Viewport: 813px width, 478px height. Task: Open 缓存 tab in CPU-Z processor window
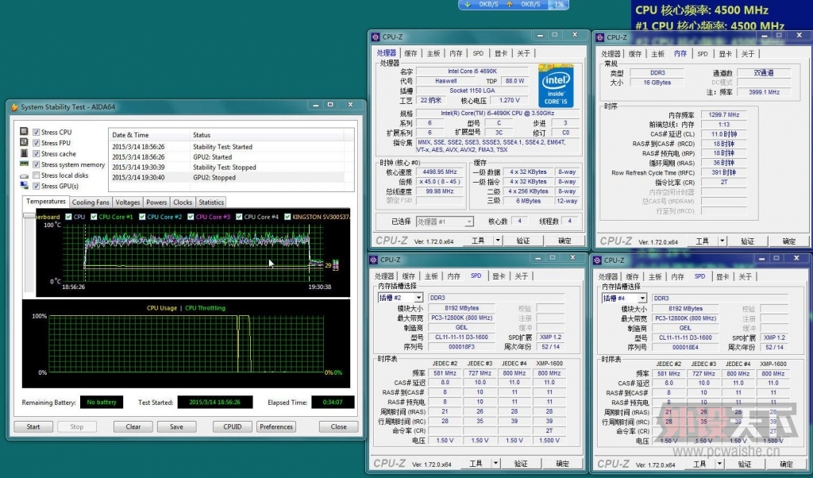coord(410,53)
